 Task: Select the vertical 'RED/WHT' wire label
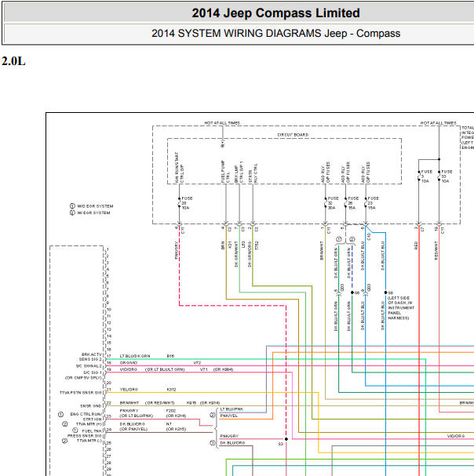(x=436, y=251)
